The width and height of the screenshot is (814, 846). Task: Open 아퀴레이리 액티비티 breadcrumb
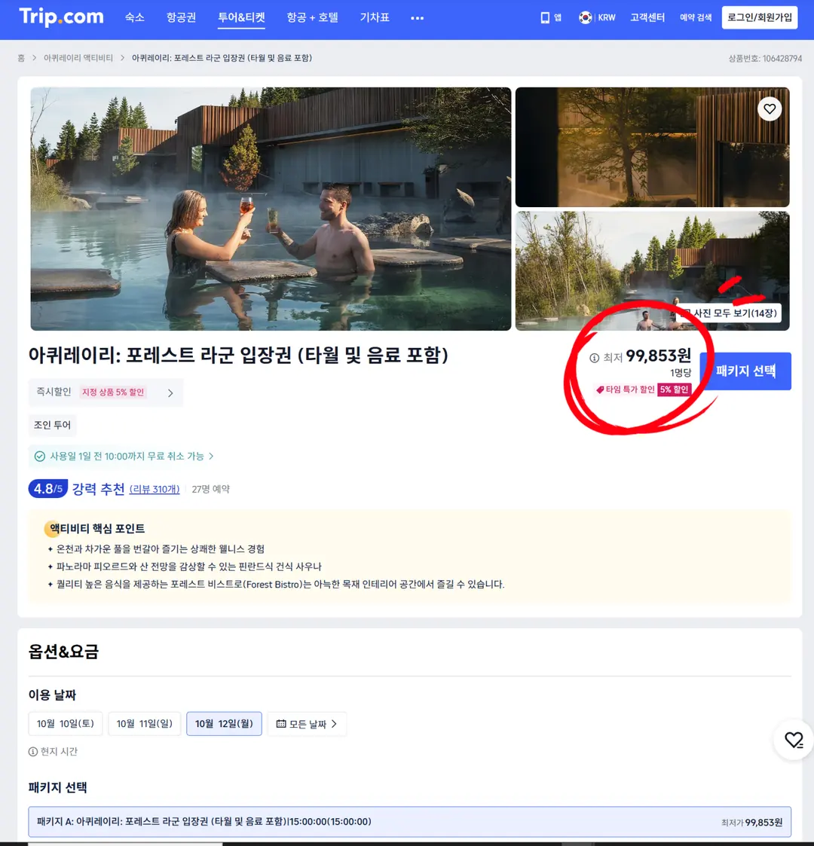tap(78, 58)
